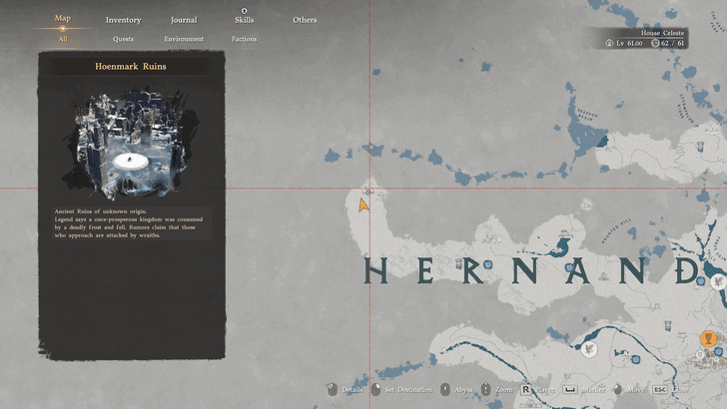The width and height of the screenshot is (727, 409).
Task: Click the orange player arrow marker
Action: point(363,204)
